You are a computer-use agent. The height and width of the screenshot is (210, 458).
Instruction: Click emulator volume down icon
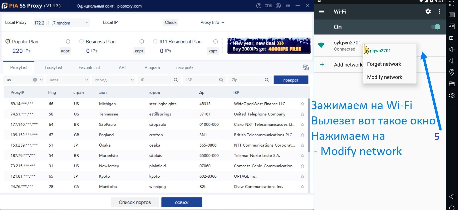coord(452,61)
